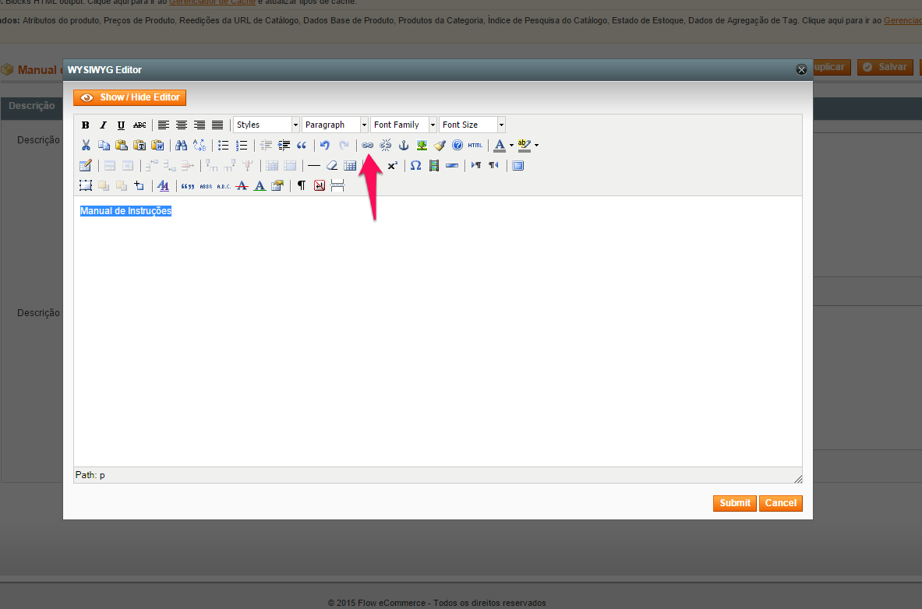Toggle fullscreen editor mode icon

[518, 166]
